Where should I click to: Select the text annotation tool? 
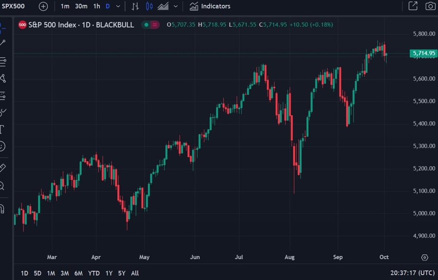[2, 129]
